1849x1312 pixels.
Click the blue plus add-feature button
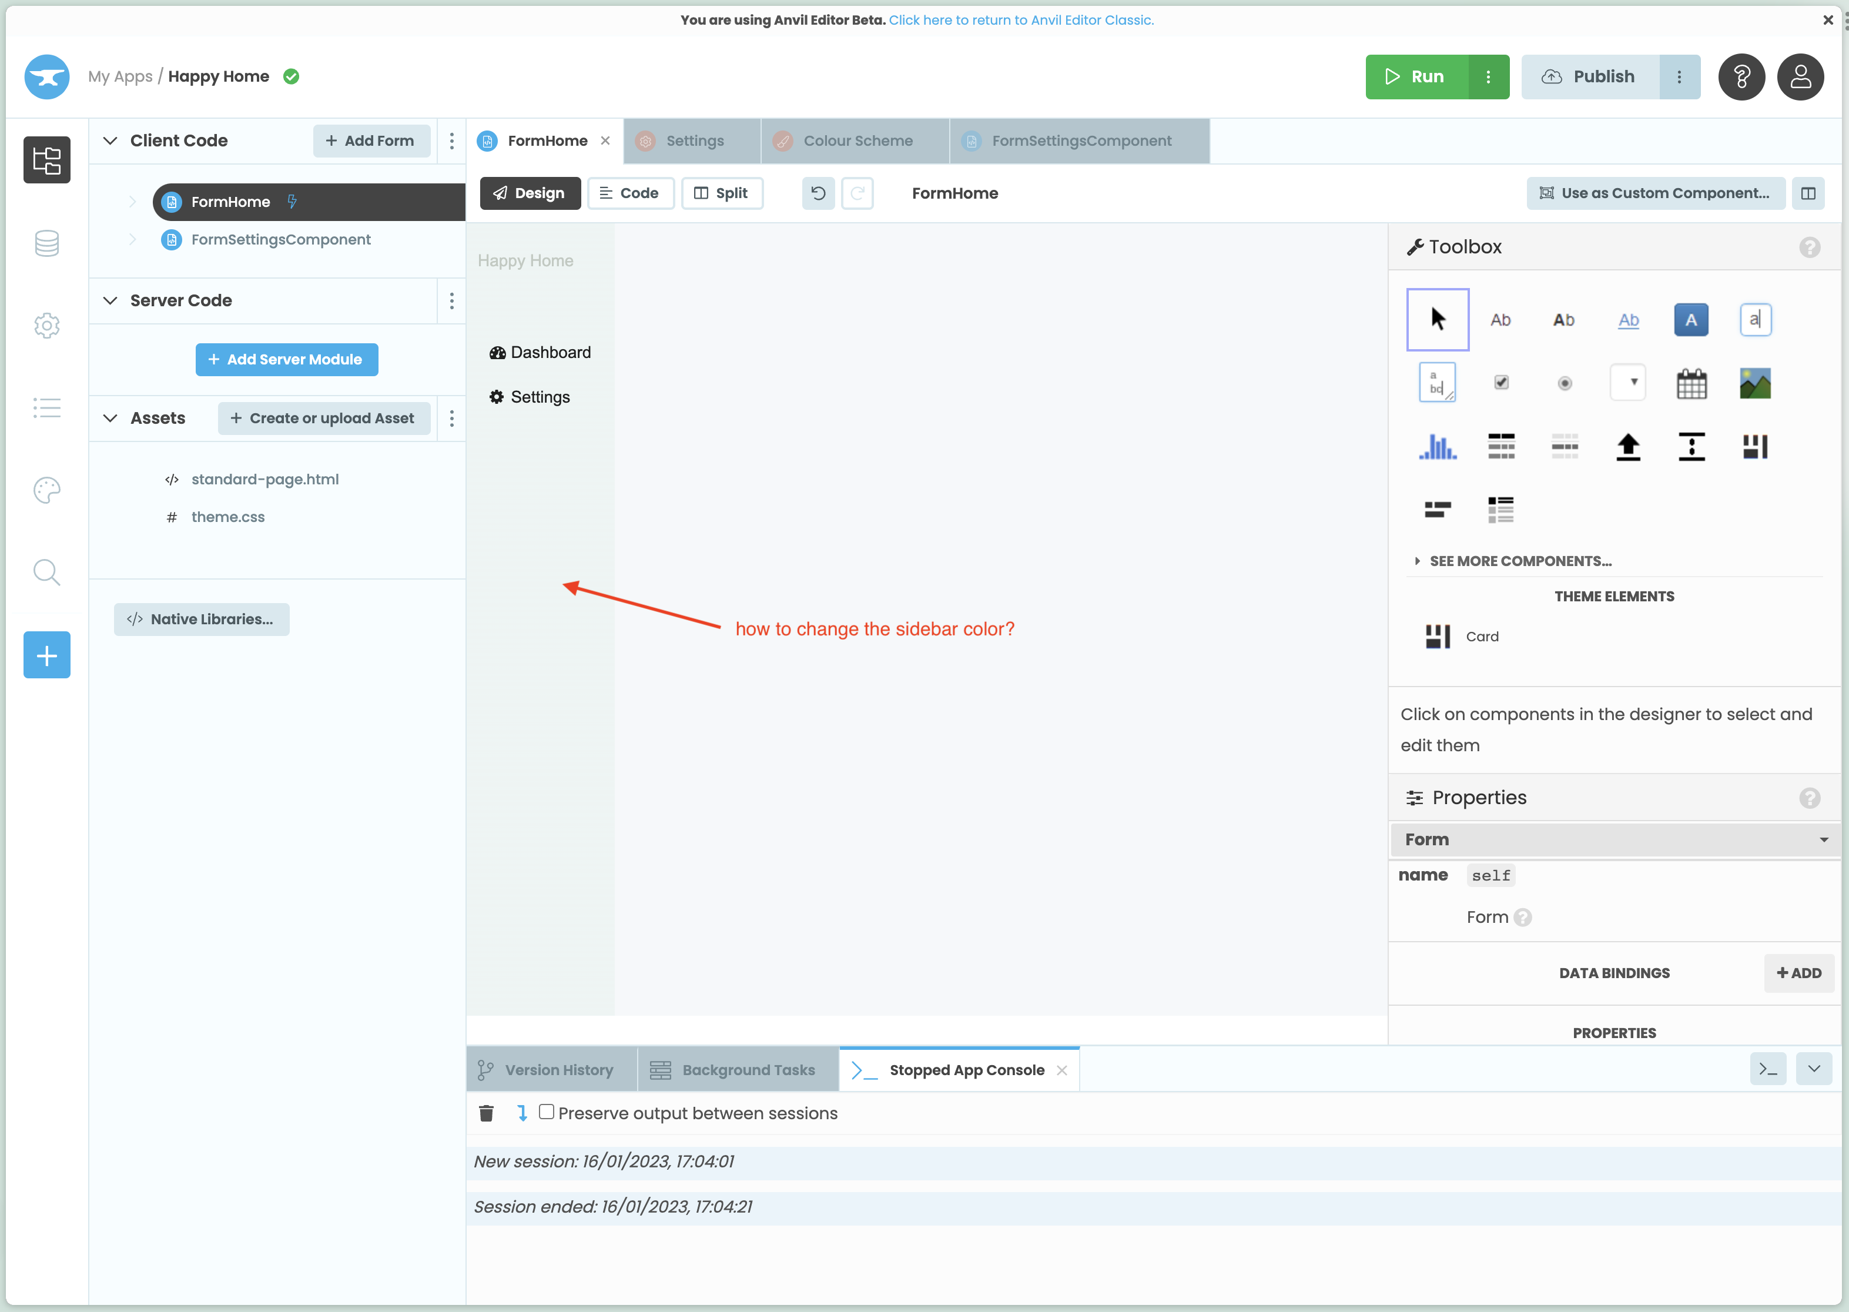point(47,654)
